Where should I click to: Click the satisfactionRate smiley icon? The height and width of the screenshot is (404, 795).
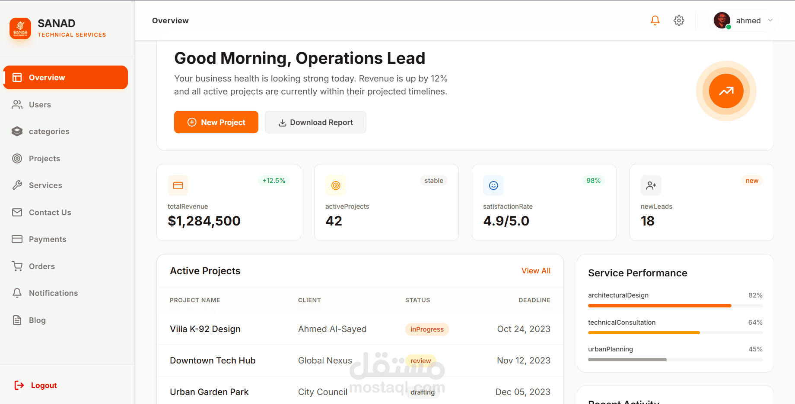click(x=493, y=185)
